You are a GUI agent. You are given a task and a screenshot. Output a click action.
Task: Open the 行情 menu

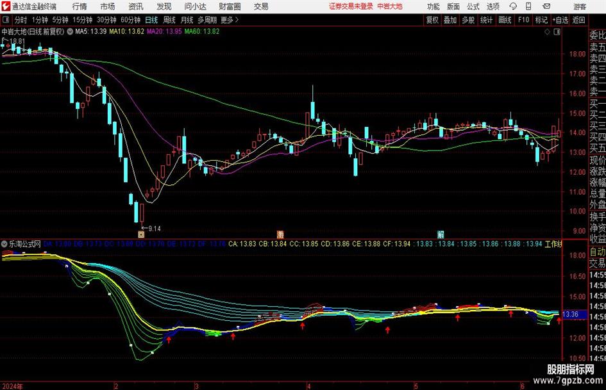[80, 6]
